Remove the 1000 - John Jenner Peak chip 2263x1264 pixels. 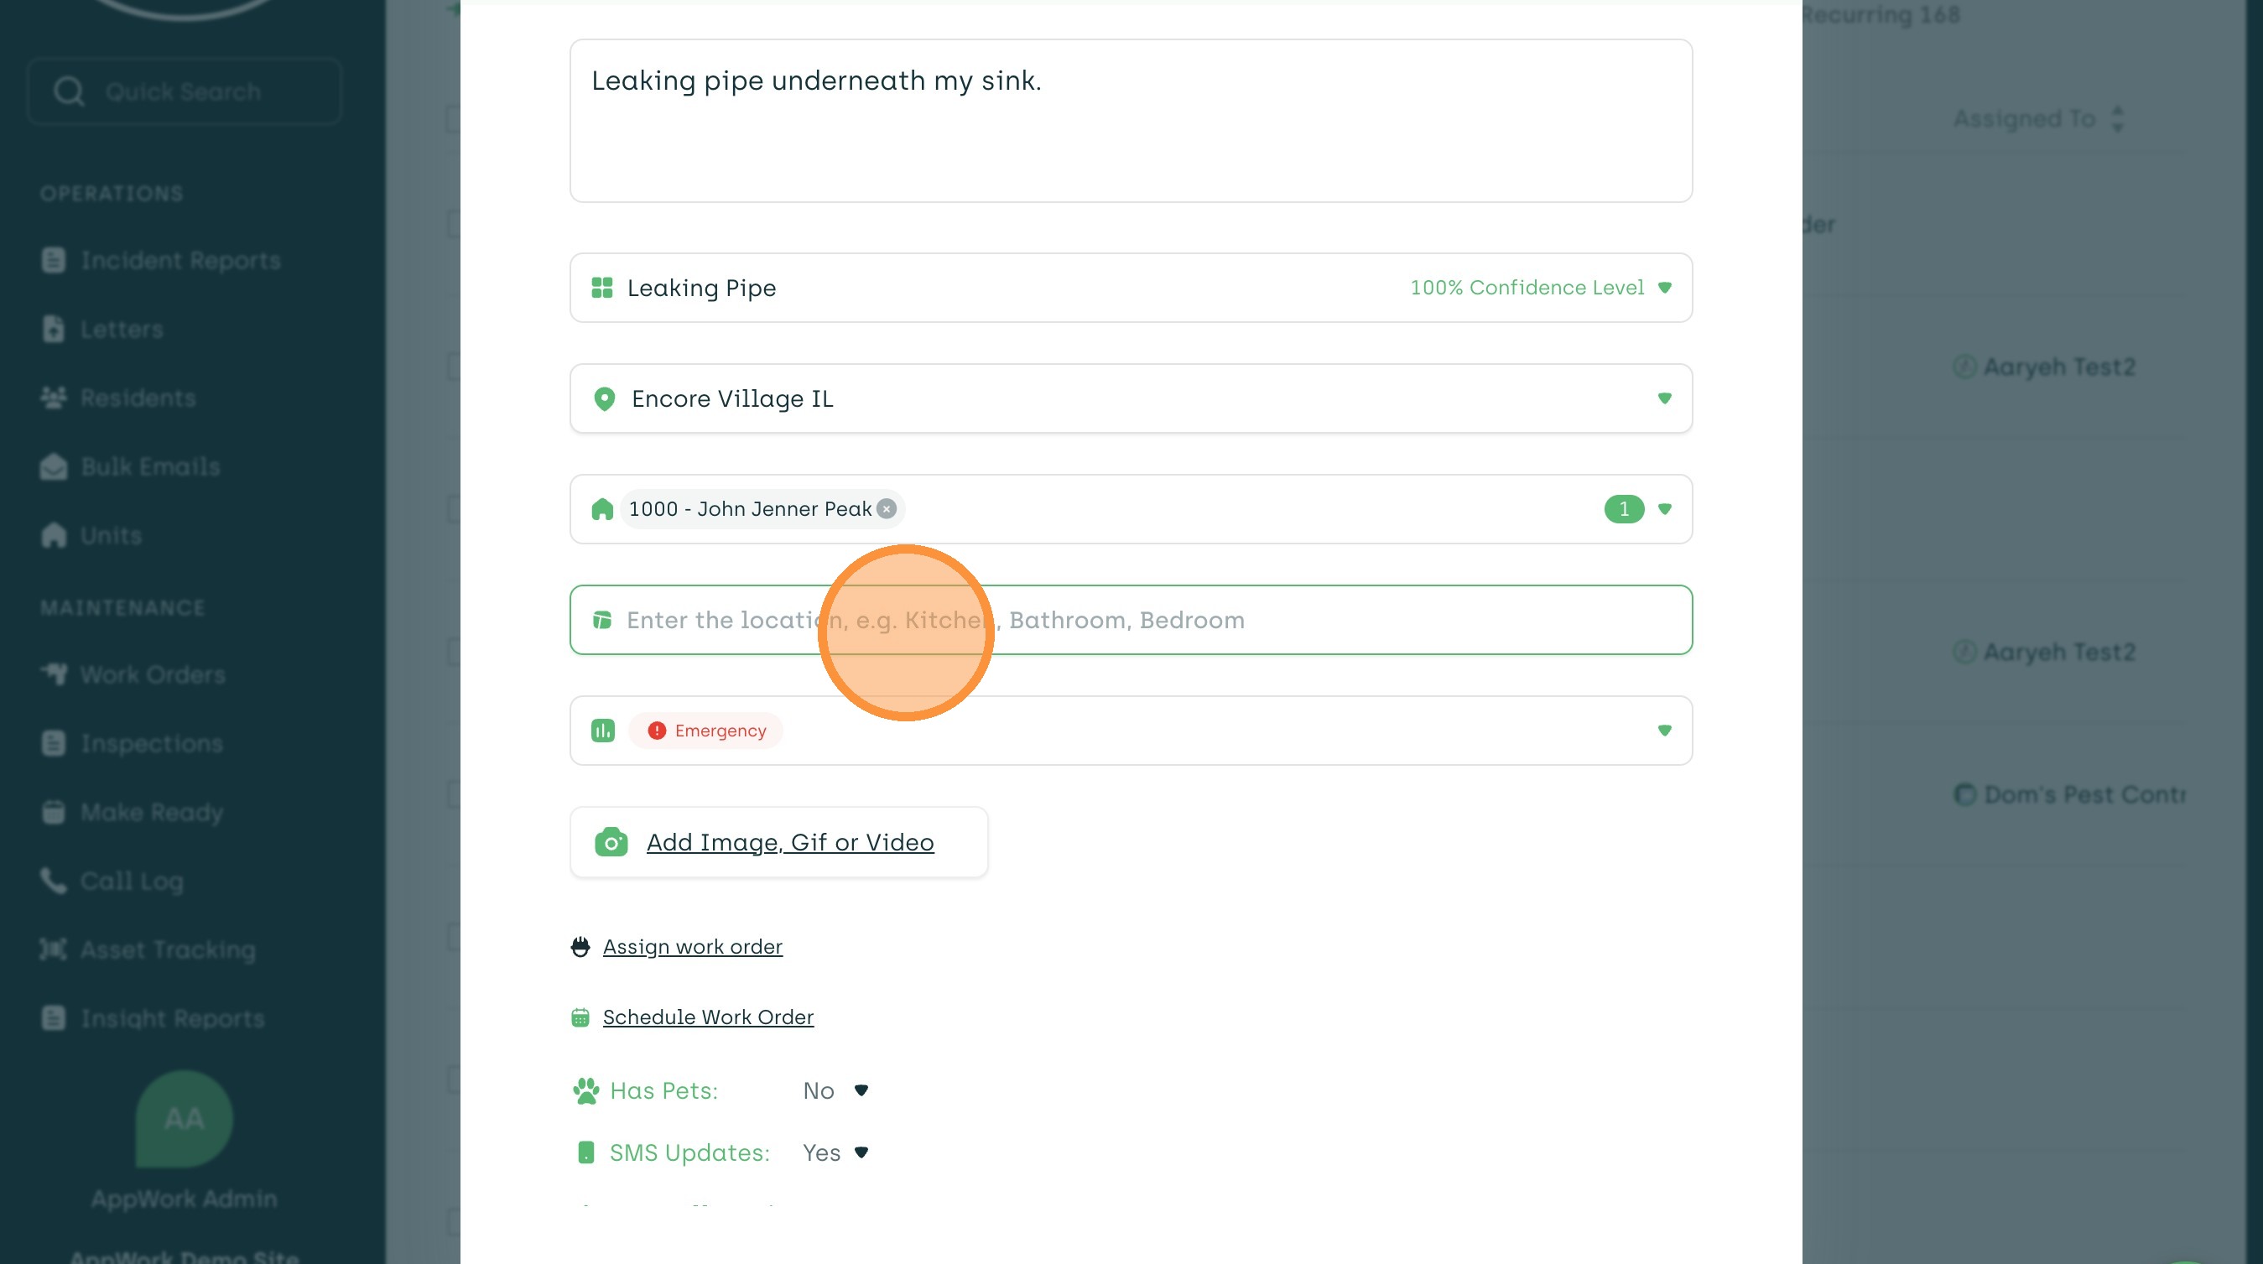[x=887, y=508]
